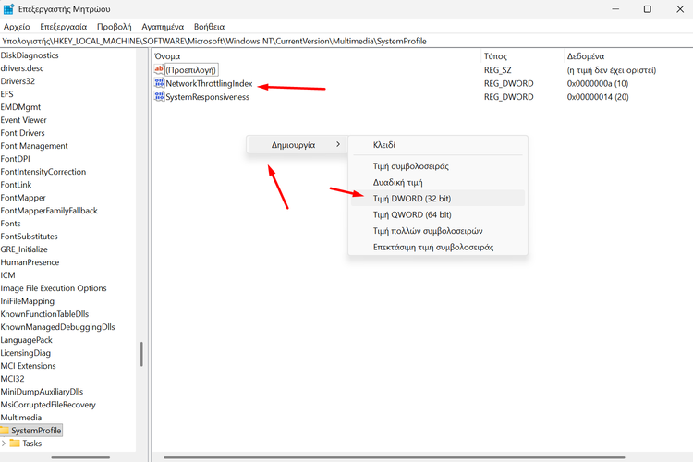Click the tree panel vertical scrollbar
Viewport: 693px width, 462px height.
141,356
